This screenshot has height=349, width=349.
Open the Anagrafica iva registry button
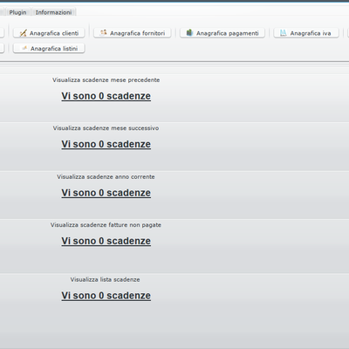pos(306,33)
